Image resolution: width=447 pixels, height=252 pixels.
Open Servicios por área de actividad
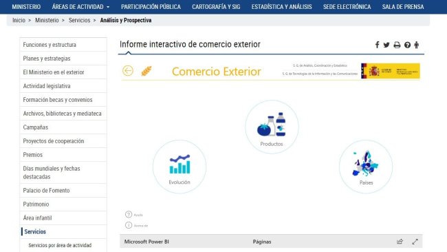coord(60,245)
